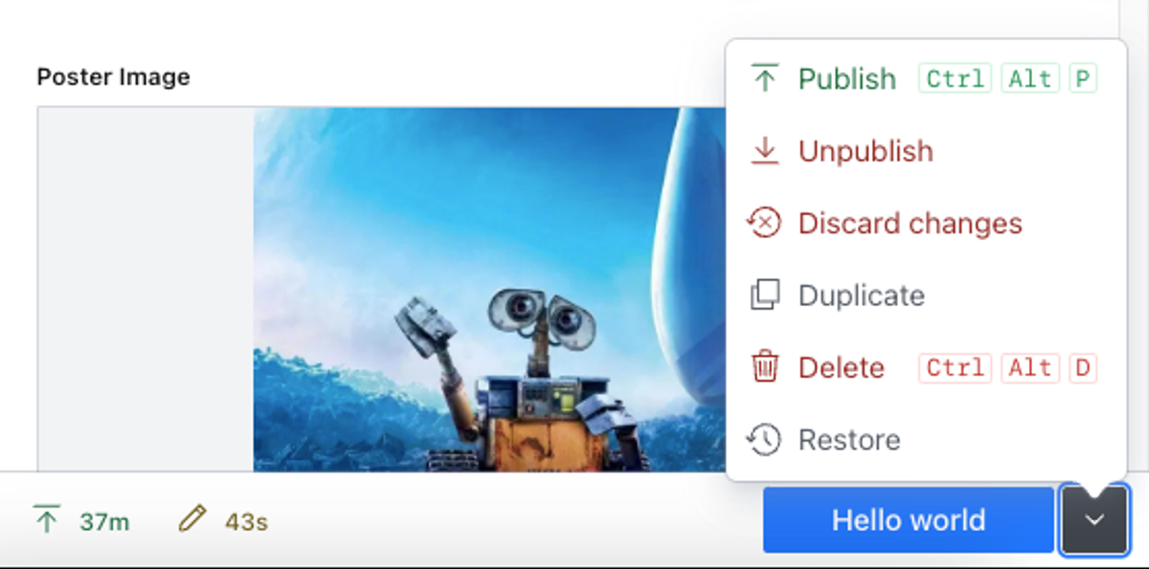Select Publish from the actions menu
Image resolution: width=1149 pixels, height=569 pixels.
(926, 78)
